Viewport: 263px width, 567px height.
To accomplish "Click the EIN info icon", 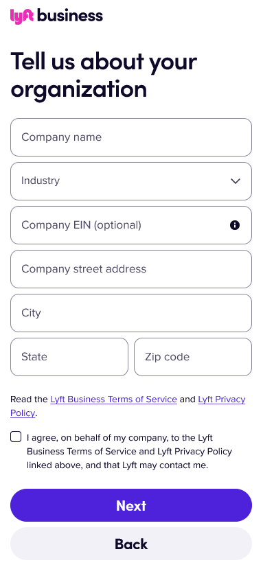I will [x=235, y=225].
